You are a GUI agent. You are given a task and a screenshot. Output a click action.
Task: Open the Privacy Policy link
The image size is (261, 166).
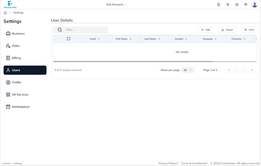click(x=168, y=163)
